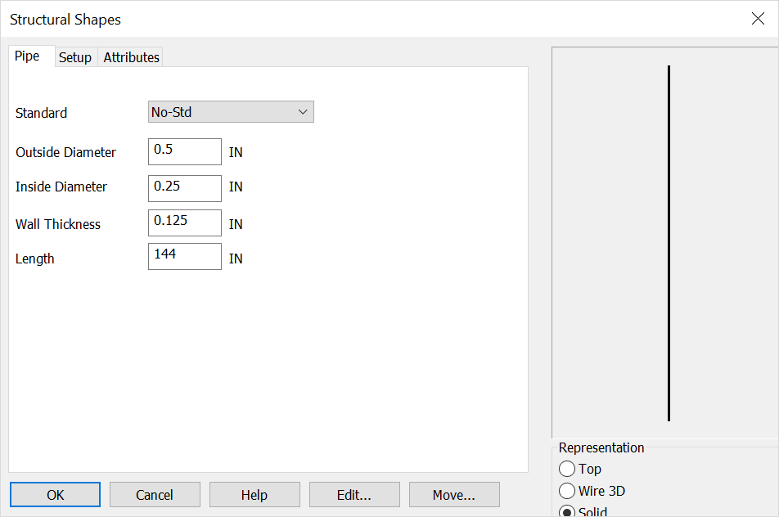Expand the No-Std combo box arrow

click(304, 111)
